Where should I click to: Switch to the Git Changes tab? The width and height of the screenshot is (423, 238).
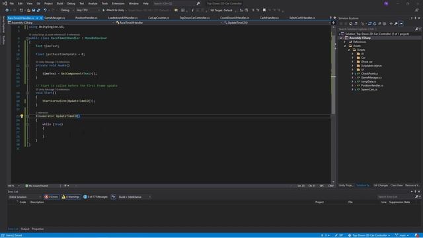381,186
